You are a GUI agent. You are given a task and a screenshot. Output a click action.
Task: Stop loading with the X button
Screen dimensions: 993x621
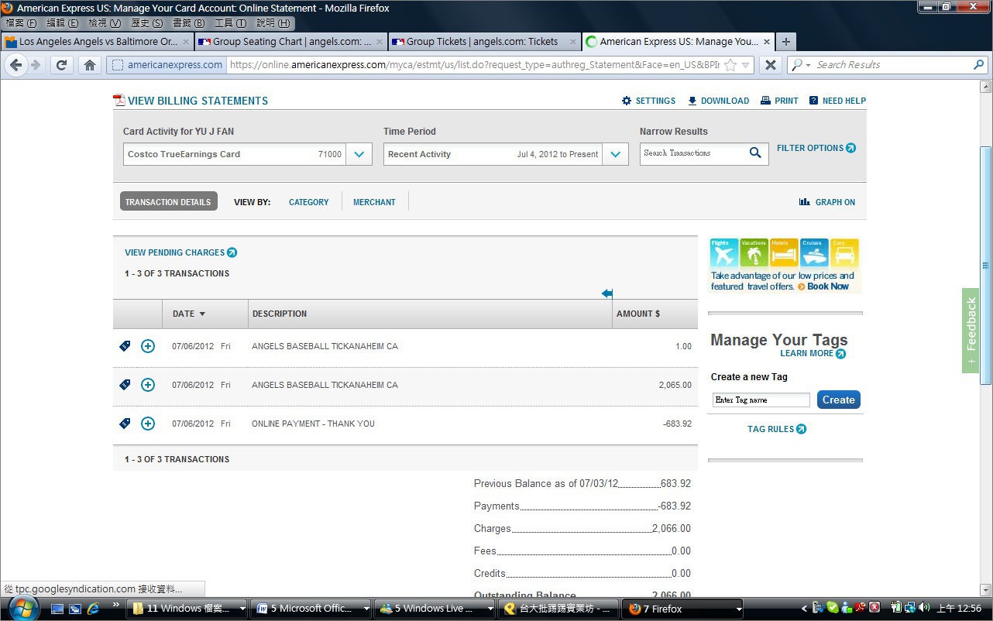tap(770, 65)
